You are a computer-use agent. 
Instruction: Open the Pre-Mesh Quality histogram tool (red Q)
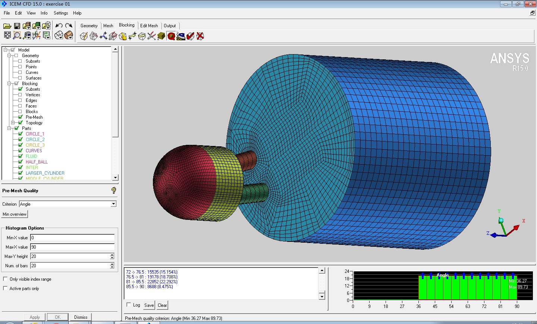[x=171, y=36]
